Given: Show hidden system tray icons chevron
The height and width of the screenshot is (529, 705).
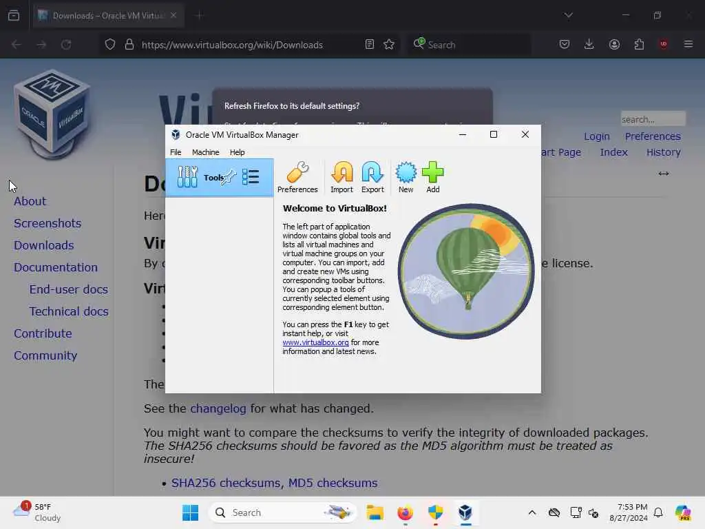Looking at the screenshot, I should (532, 512).
